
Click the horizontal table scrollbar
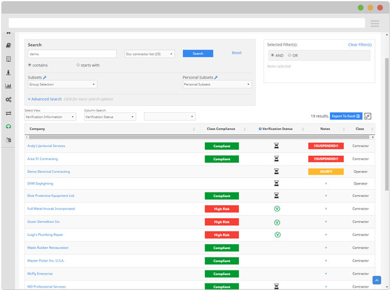click(x=199, y=137)
